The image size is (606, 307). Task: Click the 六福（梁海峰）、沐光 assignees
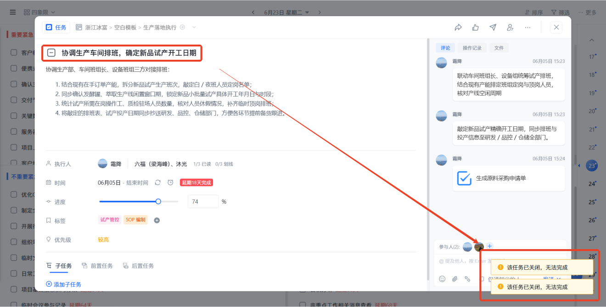pyautogui.click(x=161, y=164)
